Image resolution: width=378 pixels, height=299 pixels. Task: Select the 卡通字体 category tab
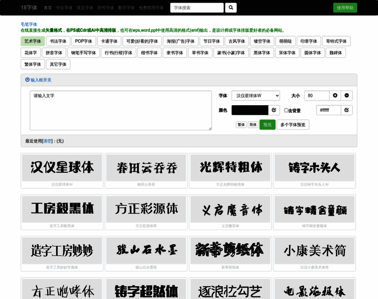pos(109,41)
